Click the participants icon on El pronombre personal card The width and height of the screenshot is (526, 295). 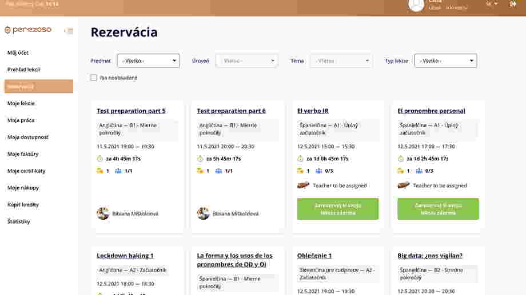point(419,171)
